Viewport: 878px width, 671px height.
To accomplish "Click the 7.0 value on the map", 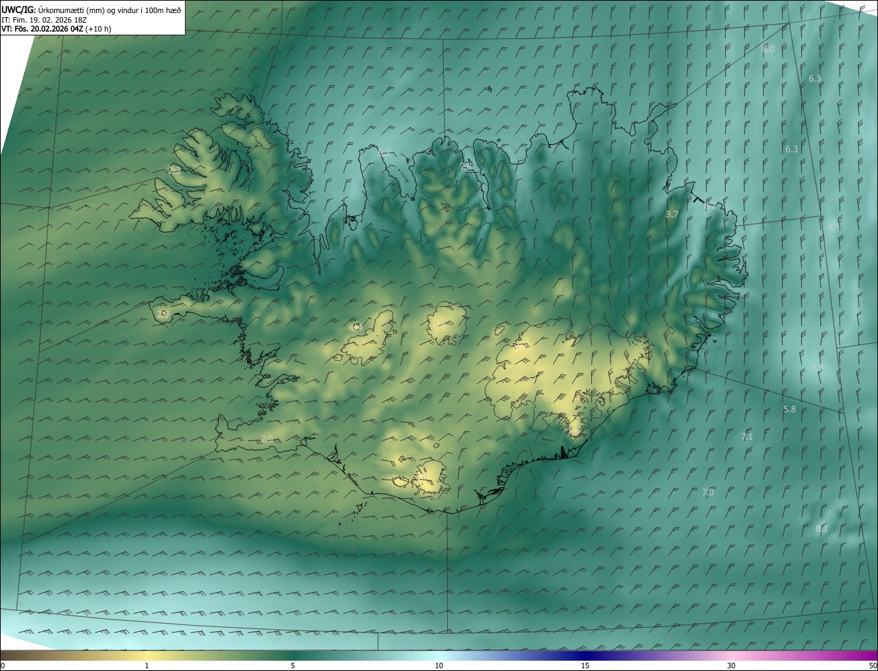I will (x=708, y=493).
